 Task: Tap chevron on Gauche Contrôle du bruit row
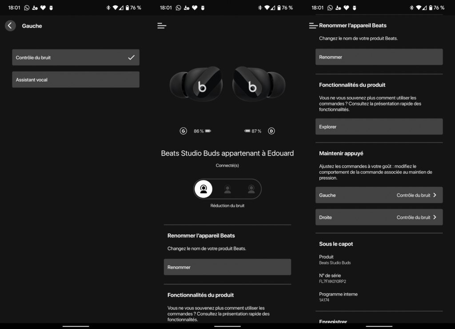click(435, 195)
